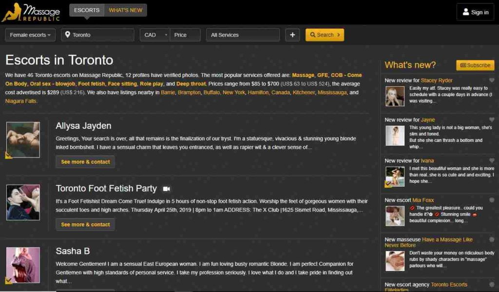Open the ESCORTS tab
This screenshot has width=499, height=292.
click(87, 10)
